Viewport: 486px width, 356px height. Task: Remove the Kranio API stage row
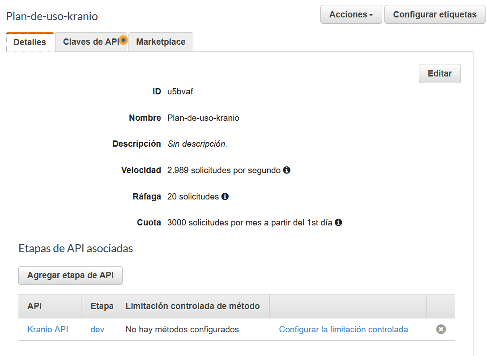pos(441,330)
